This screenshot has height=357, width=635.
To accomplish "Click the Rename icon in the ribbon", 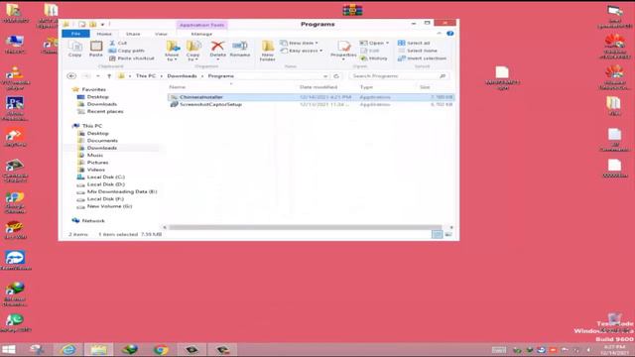I will click(x=240, y=49).
